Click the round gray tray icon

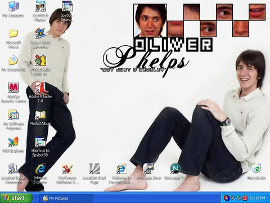232,198
